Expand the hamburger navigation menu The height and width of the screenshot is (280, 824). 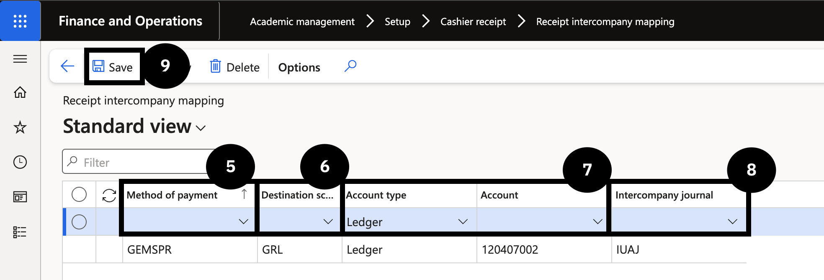coord(20,59)
